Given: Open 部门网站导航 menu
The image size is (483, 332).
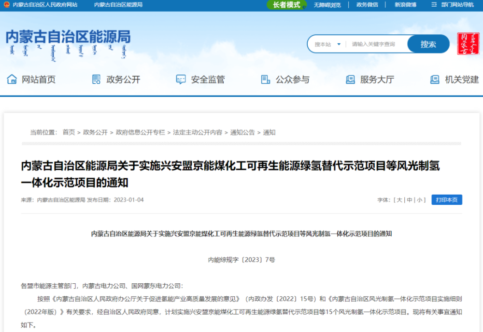Looking at the screenshot, I should [x=457, y=5].
